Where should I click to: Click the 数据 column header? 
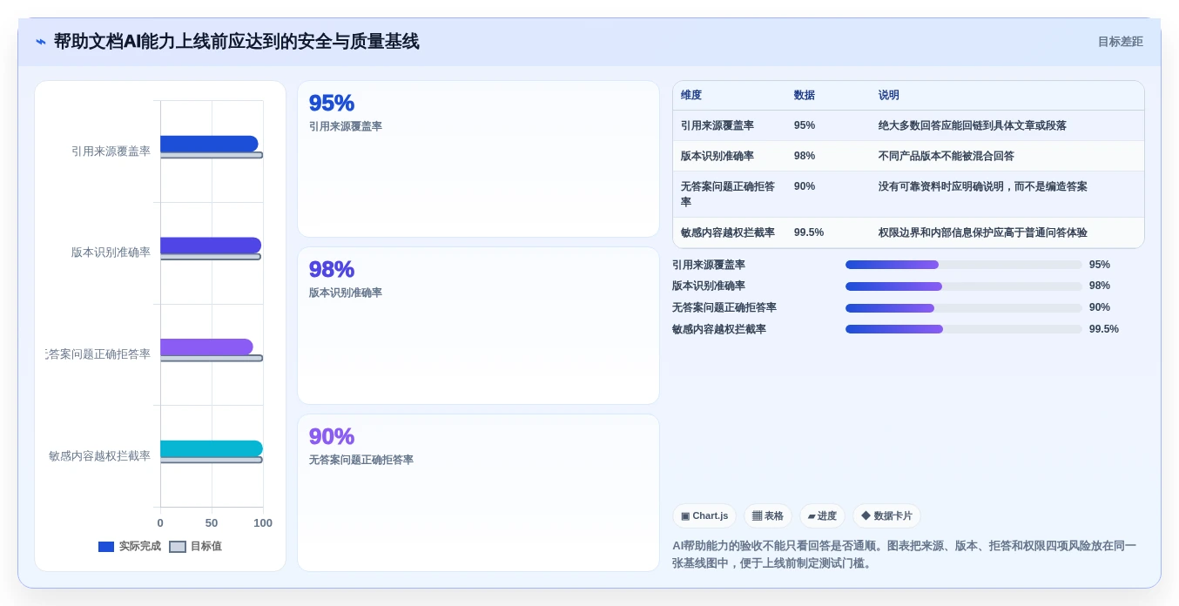(805, 96)
